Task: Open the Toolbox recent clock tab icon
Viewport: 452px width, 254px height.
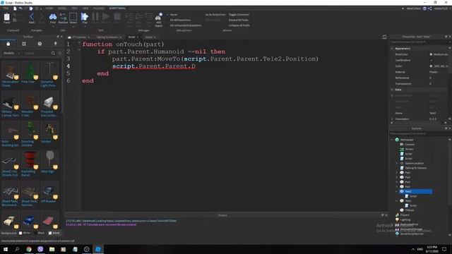Action: [x=40, y=44]
